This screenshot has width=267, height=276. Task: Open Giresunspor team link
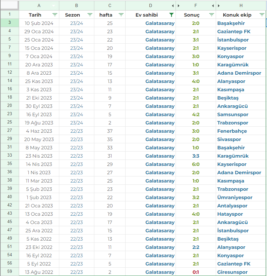point(232,272)
